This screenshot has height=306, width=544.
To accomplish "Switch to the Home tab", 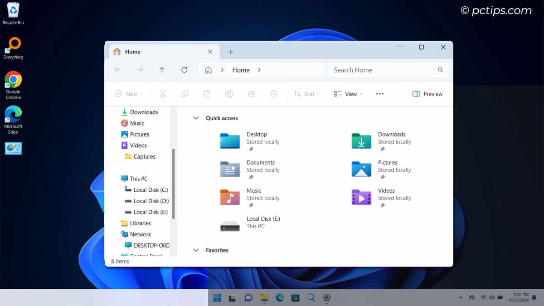I will click(x=132, y=52).
